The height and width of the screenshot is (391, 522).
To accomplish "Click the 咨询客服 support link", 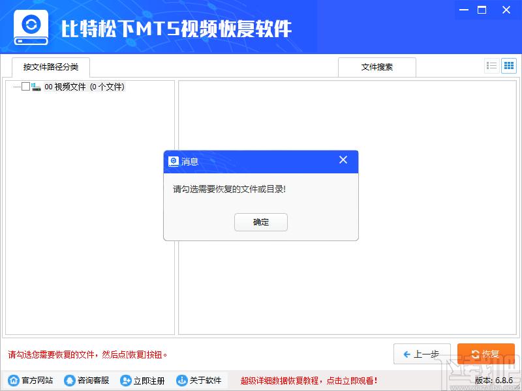I will (87, 381).
